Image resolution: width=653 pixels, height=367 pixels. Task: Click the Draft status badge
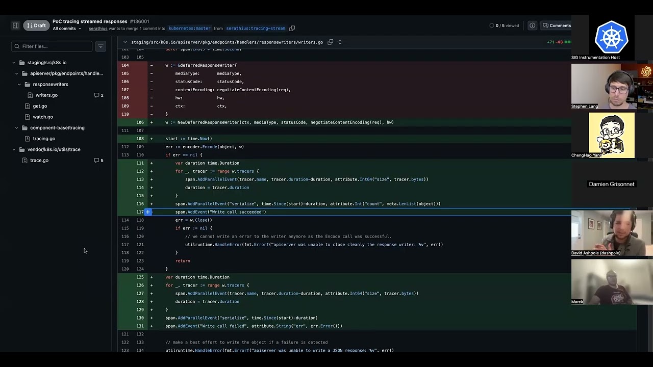(36, 25)
